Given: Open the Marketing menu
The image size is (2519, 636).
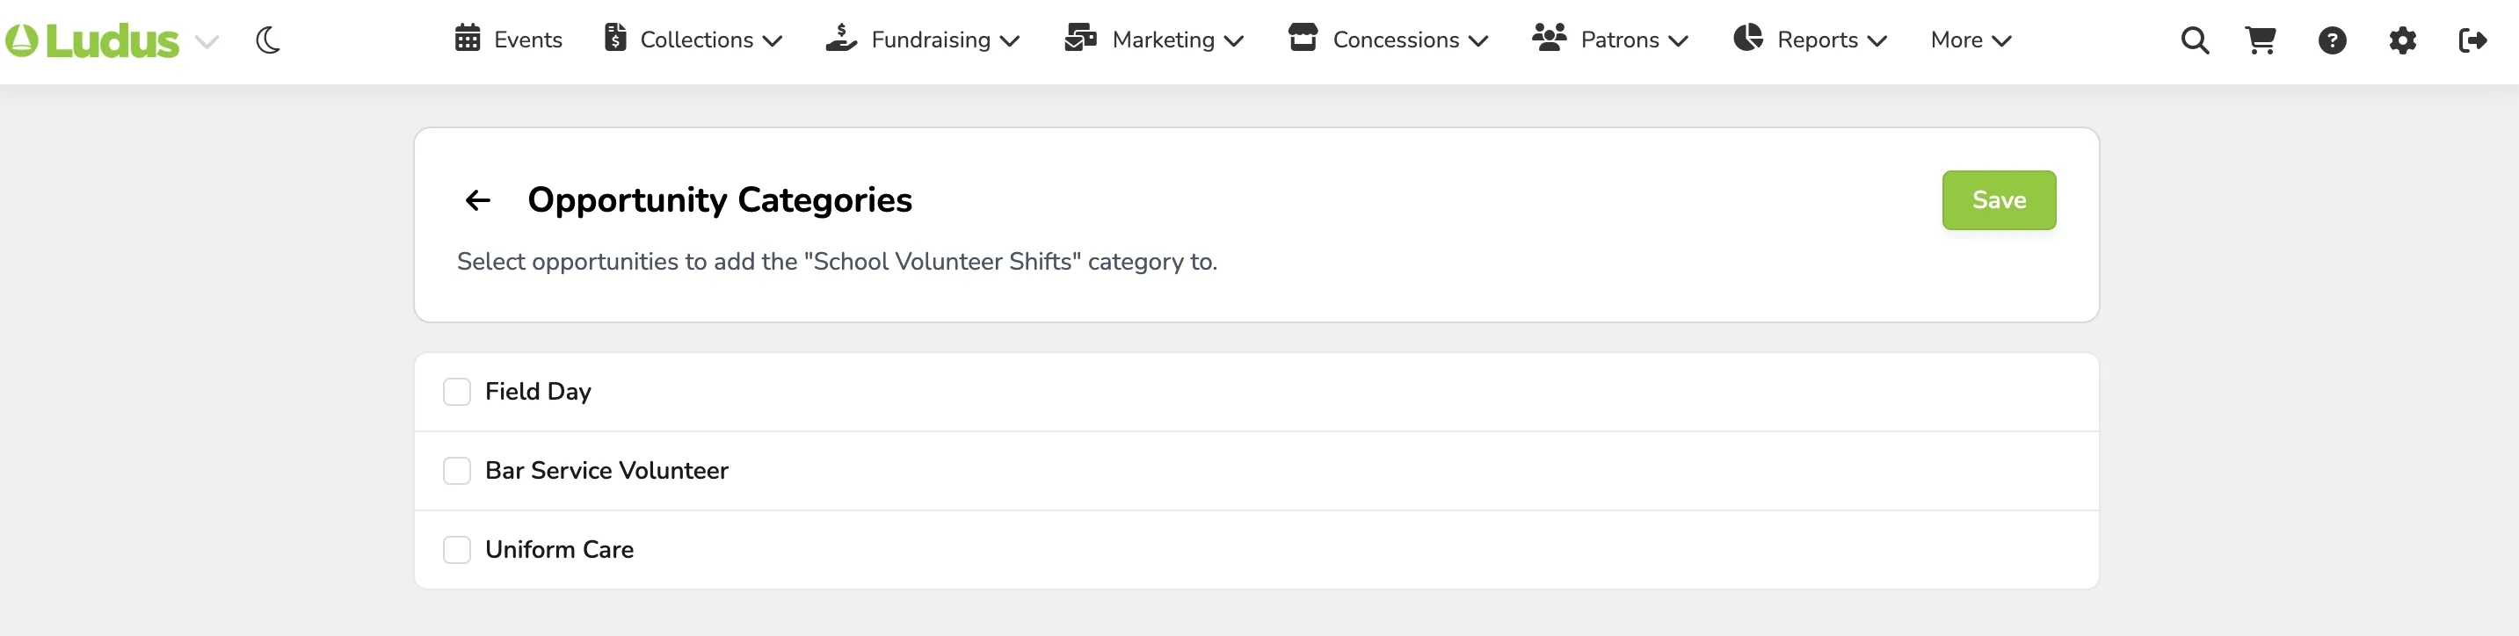Looking at the screenshot, I should (x=1154, y=39).
